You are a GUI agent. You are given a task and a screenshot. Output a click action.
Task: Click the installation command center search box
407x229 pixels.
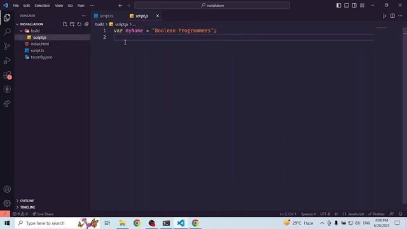click(212, 6)
